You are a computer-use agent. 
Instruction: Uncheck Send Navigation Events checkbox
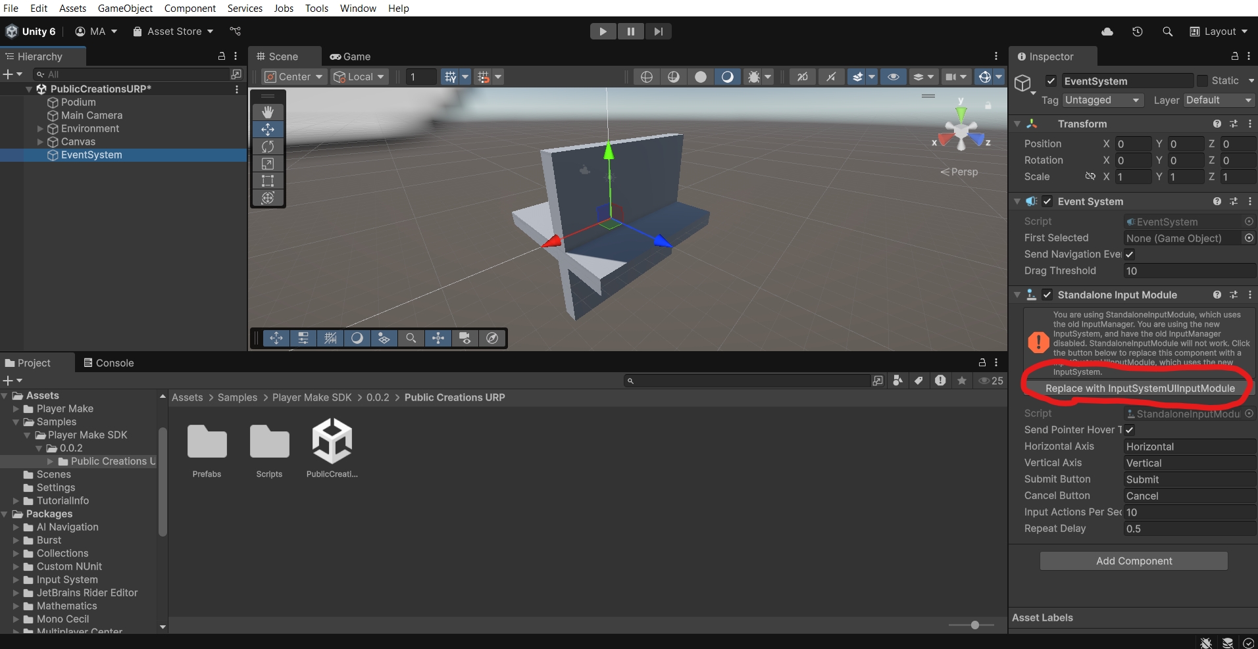(1130, 254)
